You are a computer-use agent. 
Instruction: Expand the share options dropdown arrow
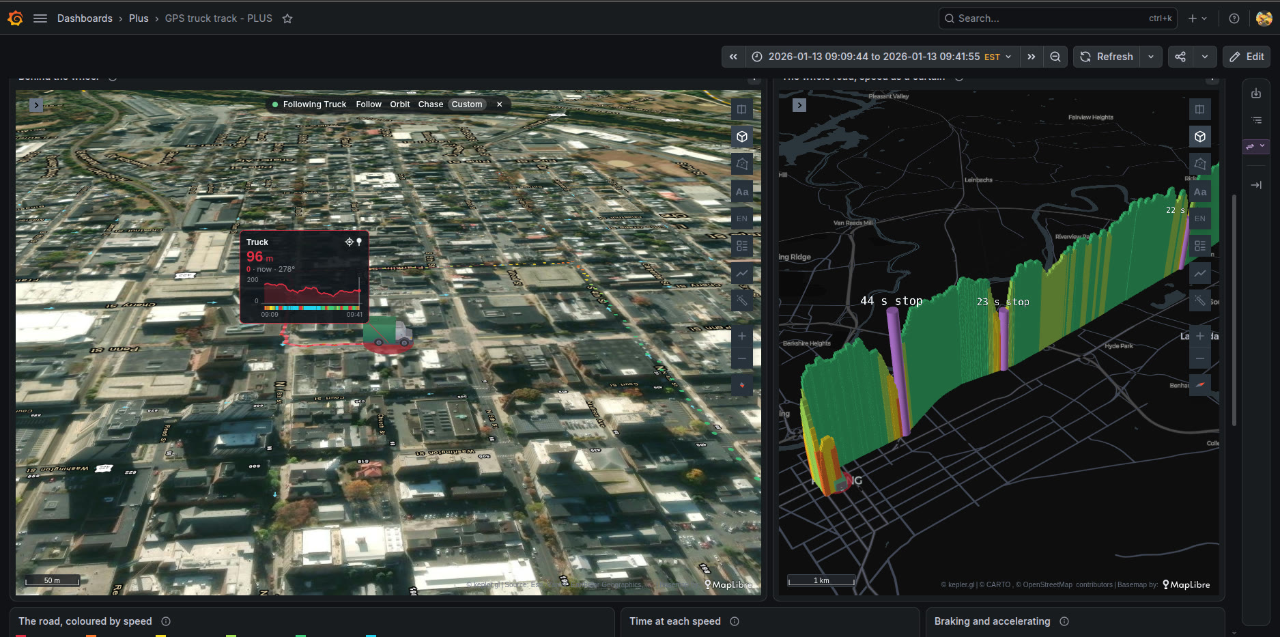[1205, 57]
